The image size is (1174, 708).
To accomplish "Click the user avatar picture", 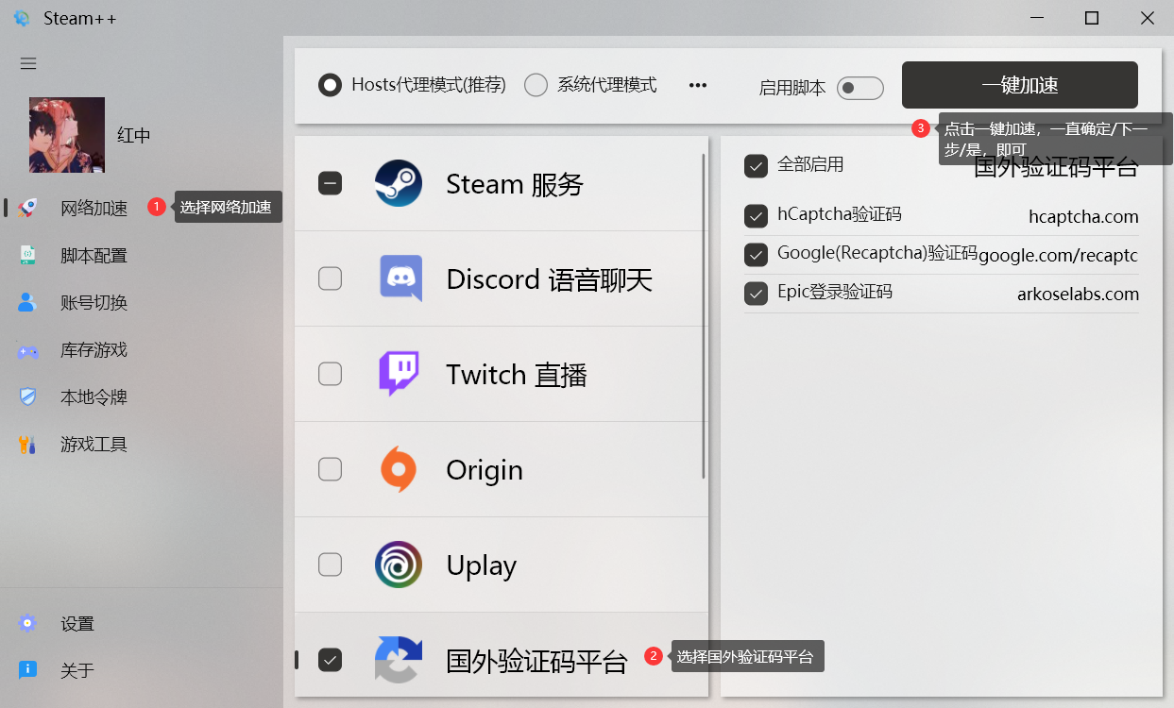I will (67, 135).
